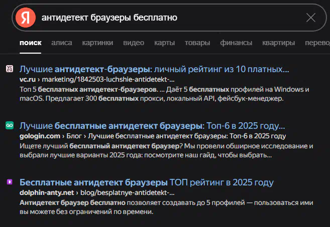The width and height of the screenshot is (330, 227).
Task: Select the поиск tab
Action: [x=31, y=43]
